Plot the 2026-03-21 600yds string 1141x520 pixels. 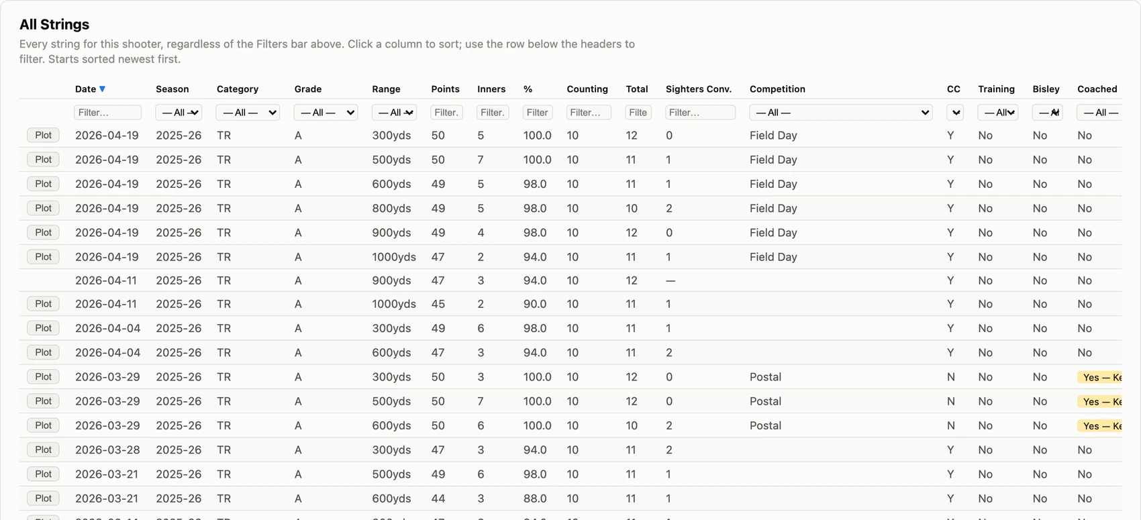pyautogui.click(x=44, y=499)
